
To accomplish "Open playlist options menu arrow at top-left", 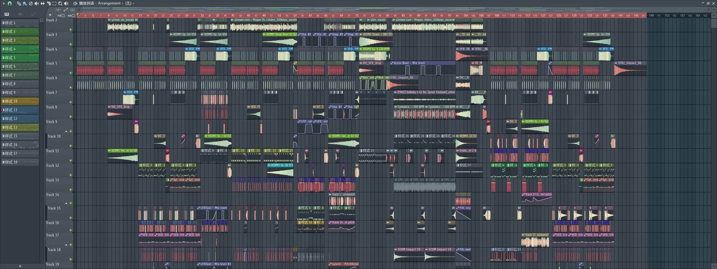I will point(4,3).
